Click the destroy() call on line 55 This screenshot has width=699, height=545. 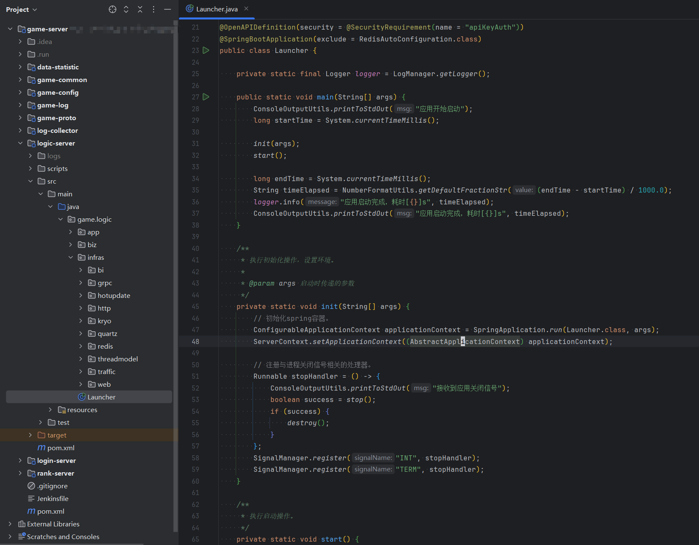point(308,423)
